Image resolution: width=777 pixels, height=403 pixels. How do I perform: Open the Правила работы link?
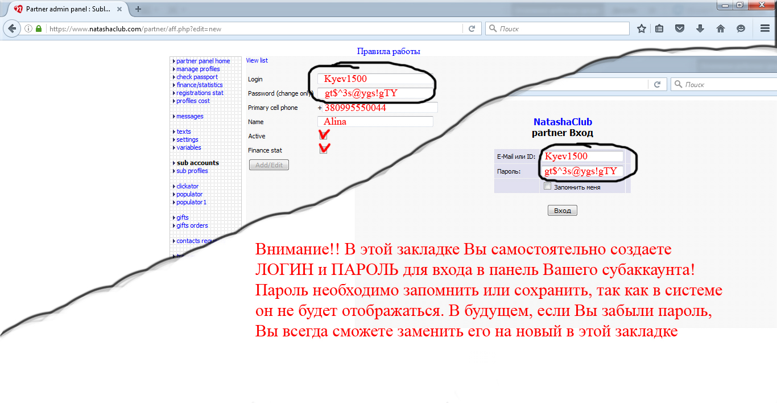388,51
